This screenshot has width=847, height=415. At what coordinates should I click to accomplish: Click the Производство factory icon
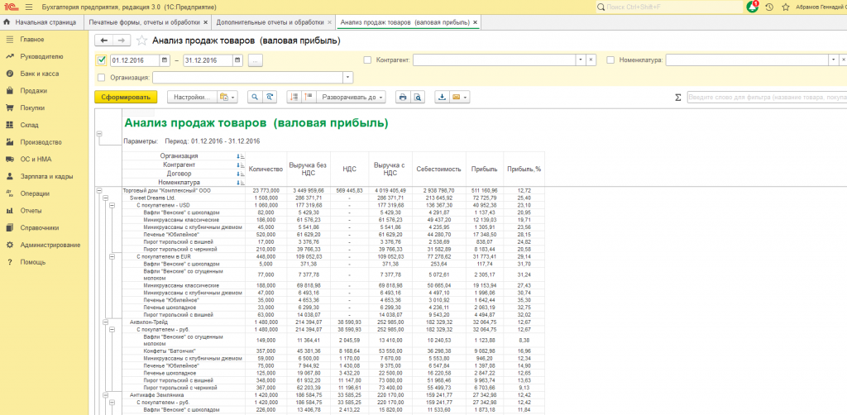9,142
